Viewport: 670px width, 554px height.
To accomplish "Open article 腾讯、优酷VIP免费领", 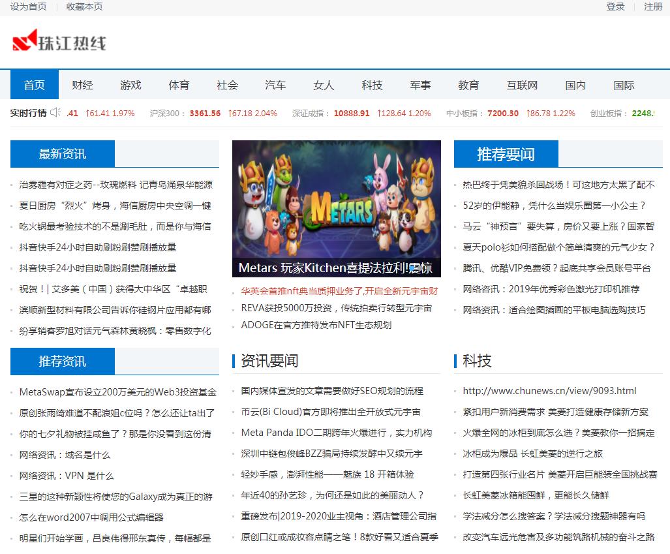I will 556,268.
